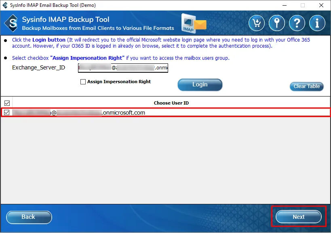Click the Choose User ID column header

coord(171,103)
